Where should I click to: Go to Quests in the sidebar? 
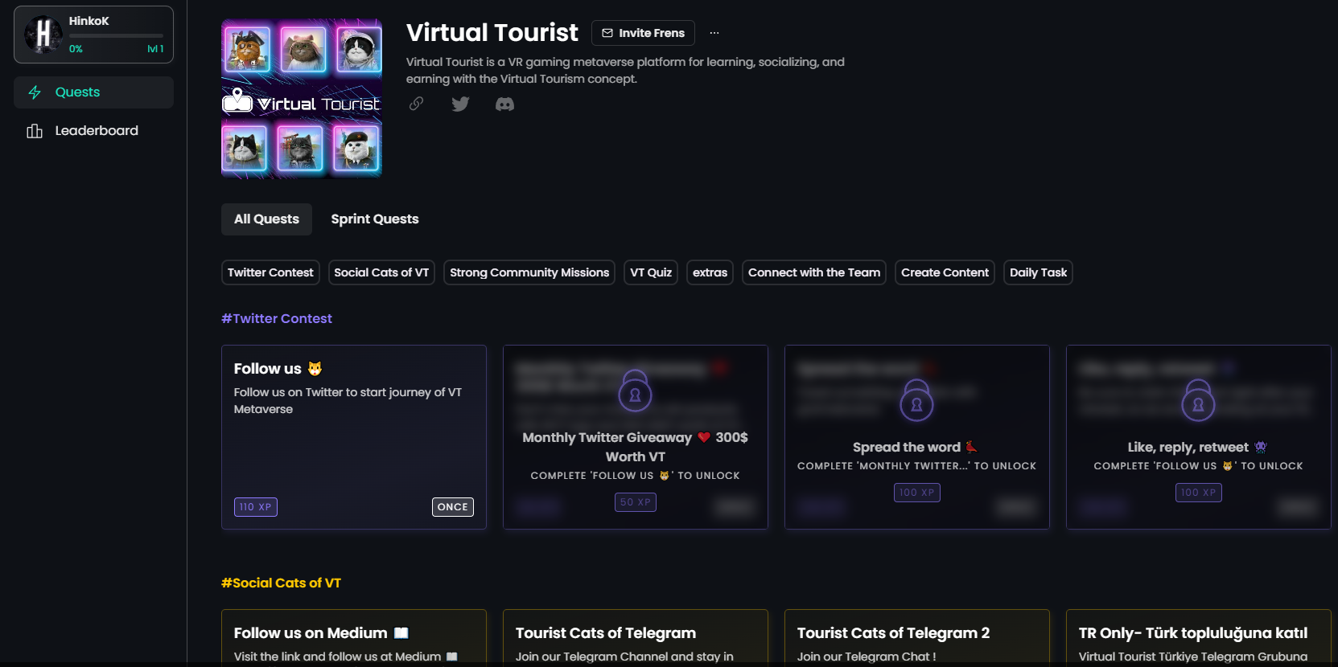[93, 92]
